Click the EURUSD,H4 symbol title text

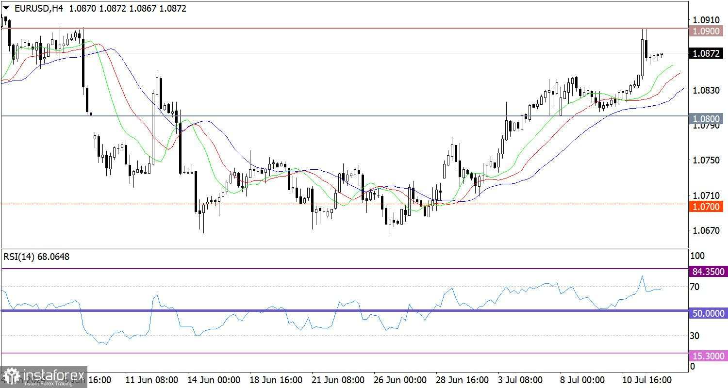coord(38,9)
